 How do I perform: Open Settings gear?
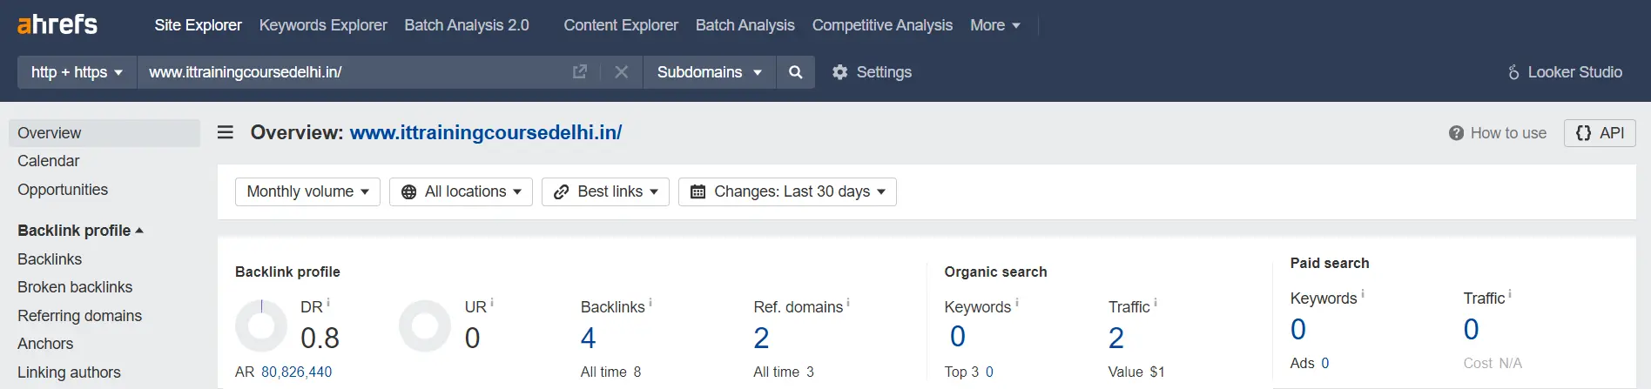pos(872,72)
